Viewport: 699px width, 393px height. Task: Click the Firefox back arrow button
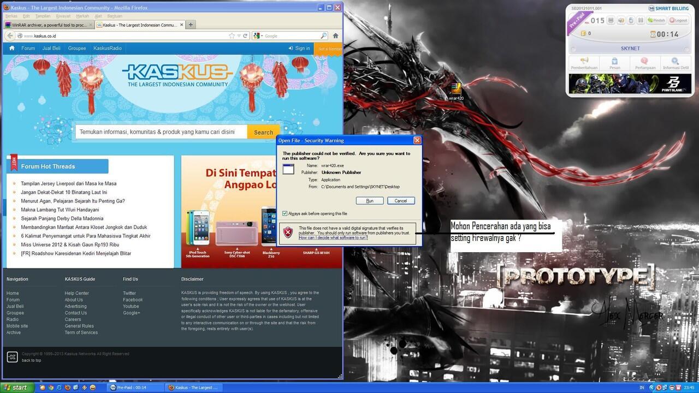tap(10, 35)
